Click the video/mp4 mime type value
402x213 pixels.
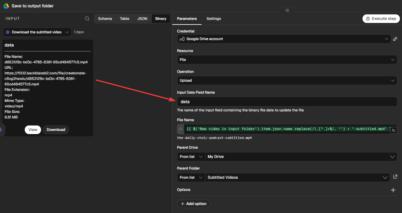[x=14, y=106]
